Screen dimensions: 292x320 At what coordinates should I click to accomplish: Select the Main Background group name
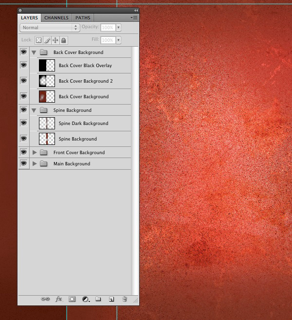point(72,164)
